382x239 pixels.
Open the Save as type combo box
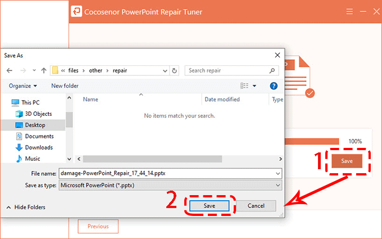tap(170, 186)
